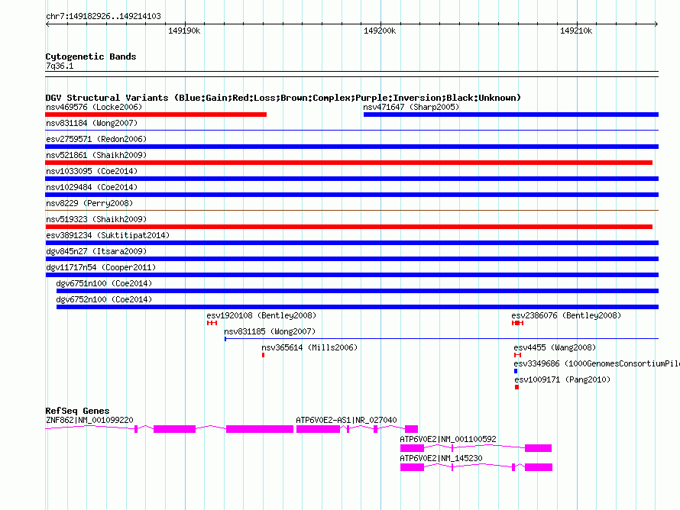Image resolution: width=680 pixels, height=510 pixels.
Task: Click the ZNF862 NM_001099220 gene label
Action: 89,420
